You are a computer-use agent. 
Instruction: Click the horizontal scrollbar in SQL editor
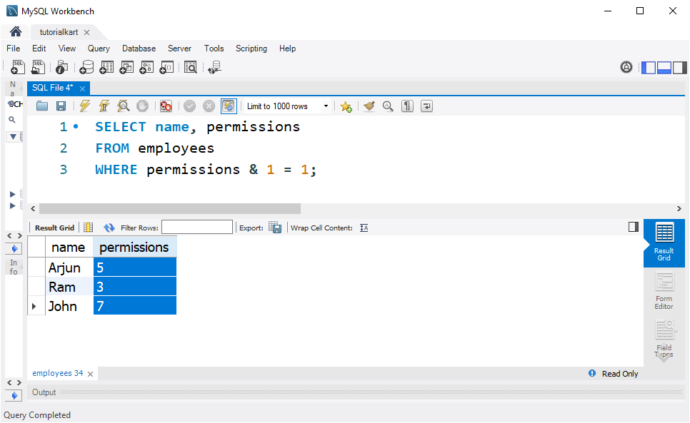click(x=170, y=208)
